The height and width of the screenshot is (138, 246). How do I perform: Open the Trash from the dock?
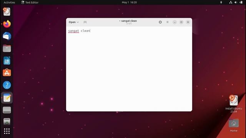click(x=7, y=122)
